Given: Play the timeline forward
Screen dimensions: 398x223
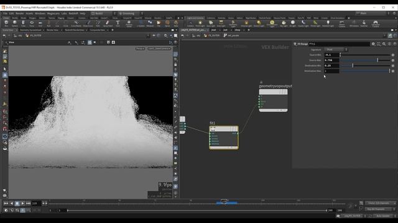Looking at the screenshot, I should [x=22, y=203].
